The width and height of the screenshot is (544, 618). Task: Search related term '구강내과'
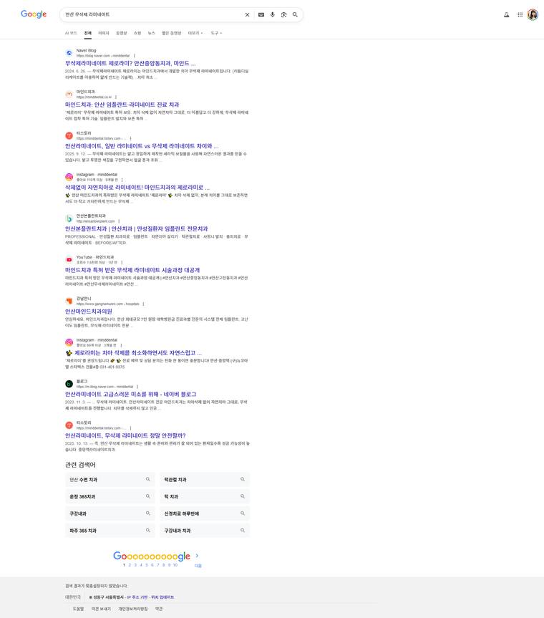[x=110, y=513]
